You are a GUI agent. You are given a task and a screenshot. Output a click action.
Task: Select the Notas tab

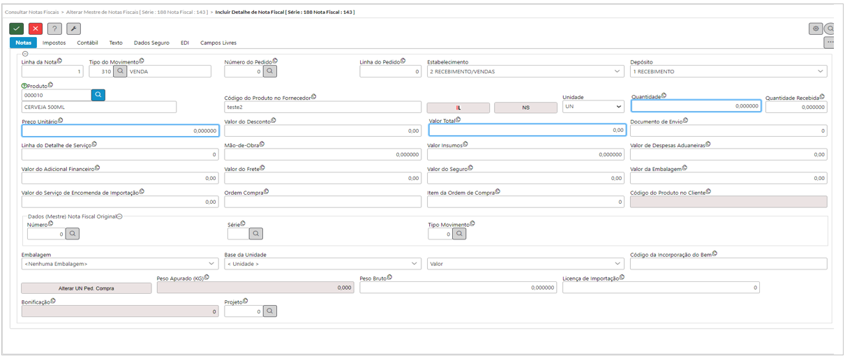pyautogui.click(x=23, y=43)
